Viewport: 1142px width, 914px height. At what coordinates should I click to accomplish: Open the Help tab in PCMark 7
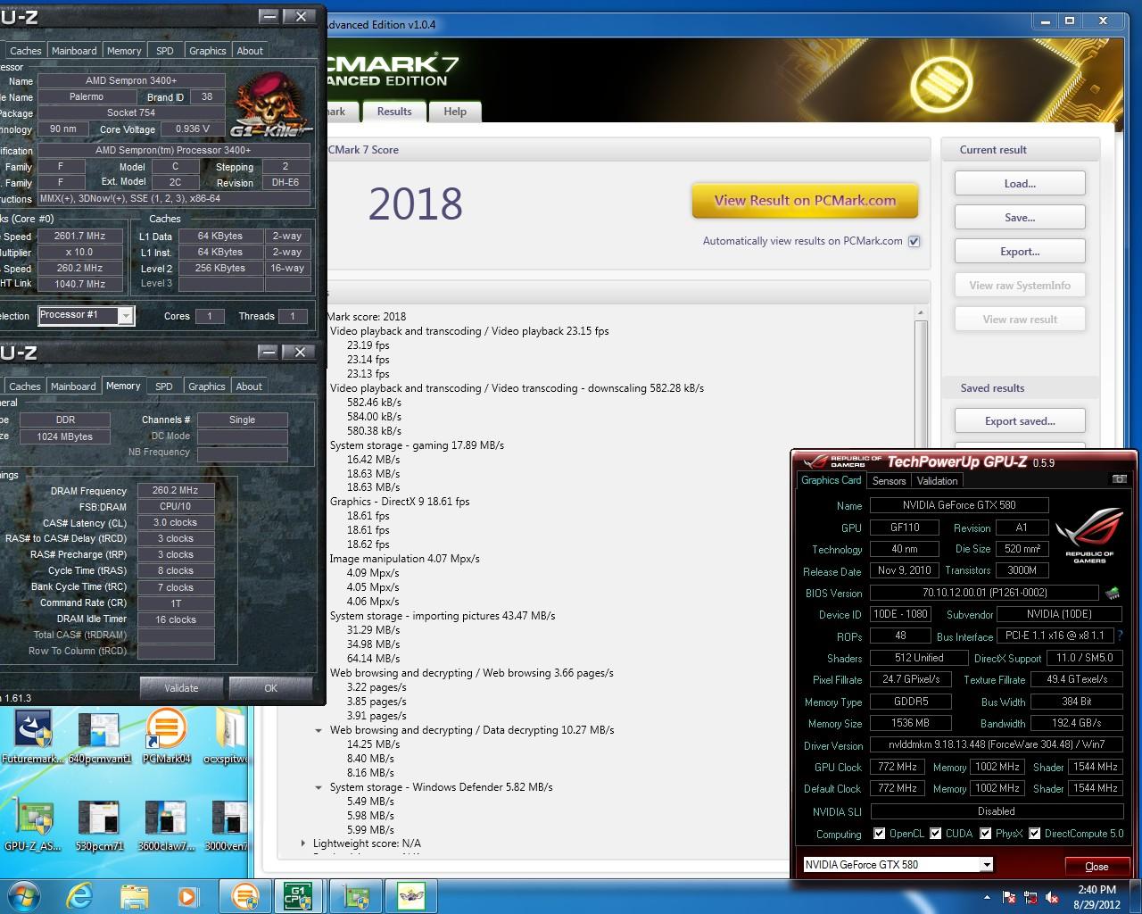(x=455, y=112)
